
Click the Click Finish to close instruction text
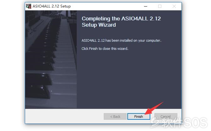coord(105,49)
